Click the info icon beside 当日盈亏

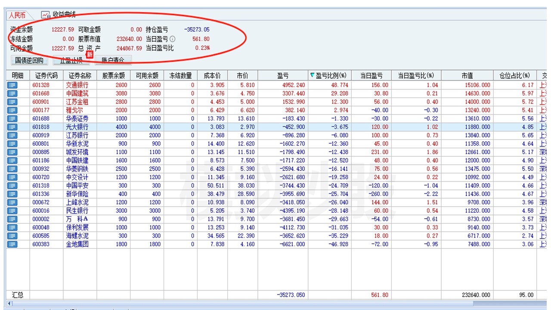coord(172,39)
